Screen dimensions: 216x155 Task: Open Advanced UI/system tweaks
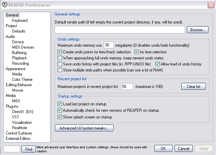[x=84, y=128]
